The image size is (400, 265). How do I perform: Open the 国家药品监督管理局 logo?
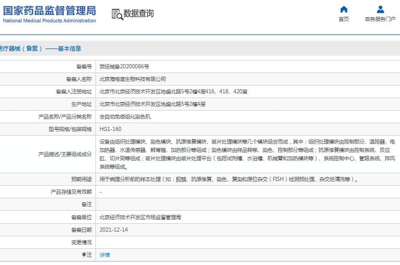coord(50,14)
